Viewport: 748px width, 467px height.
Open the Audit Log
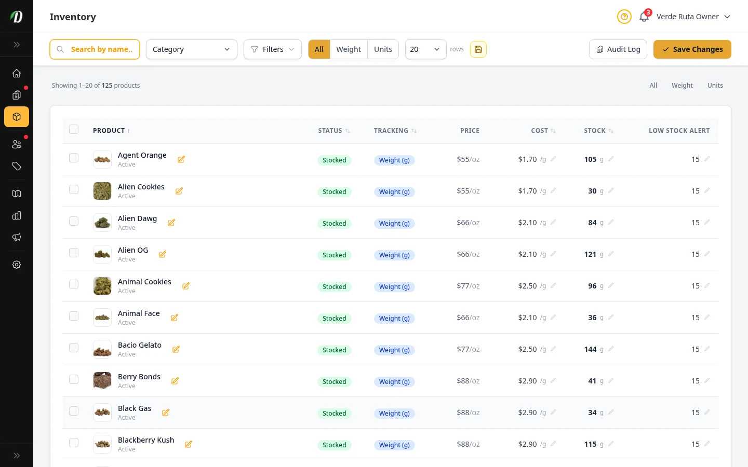(618, 49)
